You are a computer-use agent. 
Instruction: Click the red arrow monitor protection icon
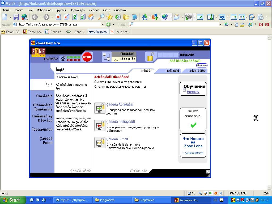click(x=100, y=125)
